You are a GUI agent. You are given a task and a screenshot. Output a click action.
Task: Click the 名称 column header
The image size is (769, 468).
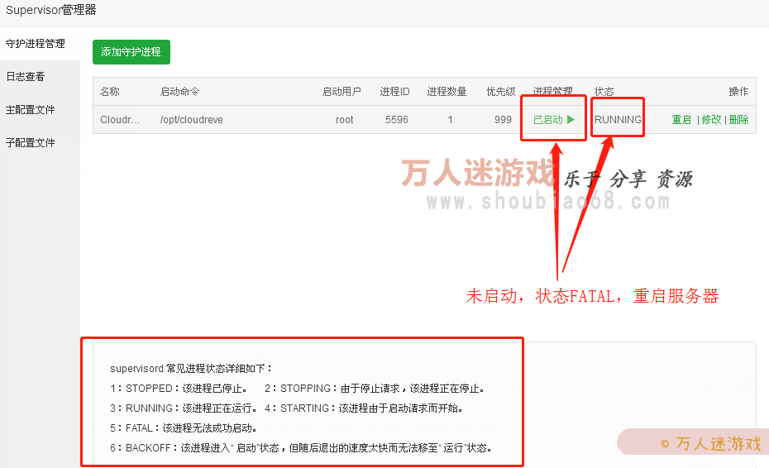(110, 92)
